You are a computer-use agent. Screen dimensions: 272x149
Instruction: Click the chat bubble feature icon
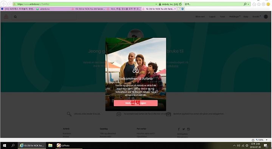point(119,114)
